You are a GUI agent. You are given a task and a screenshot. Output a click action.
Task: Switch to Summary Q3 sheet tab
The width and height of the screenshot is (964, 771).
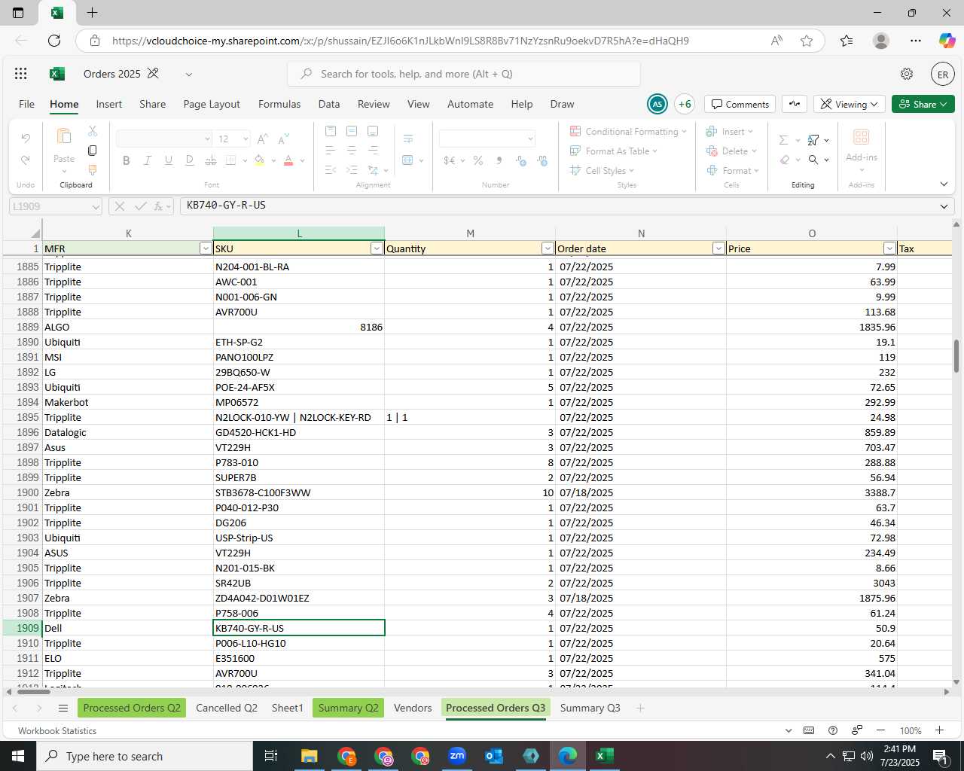click(x=590, y=708)
